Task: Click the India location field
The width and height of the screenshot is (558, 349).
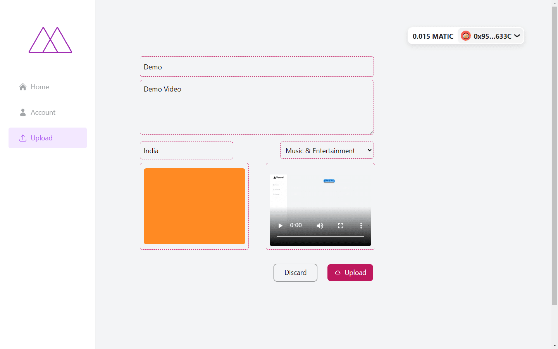Action: pos(186,150)
